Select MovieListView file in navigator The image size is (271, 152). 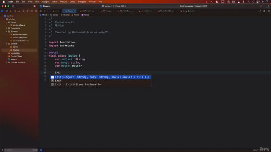(x=19, y=25)
